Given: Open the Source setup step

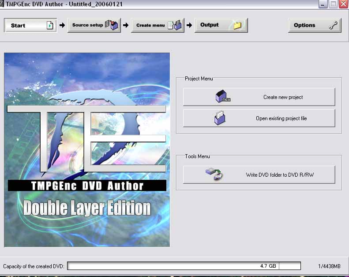Looking at the screenshot, I should click(x=94, y=25).
